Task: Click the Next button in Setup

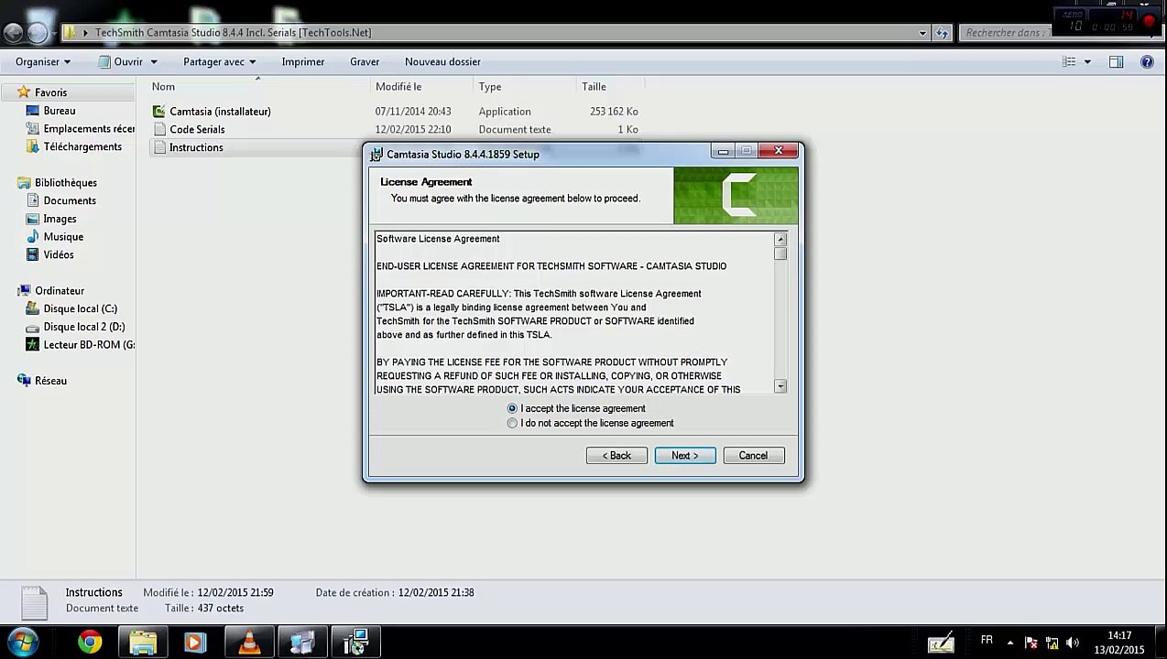Action: point(685,456)
